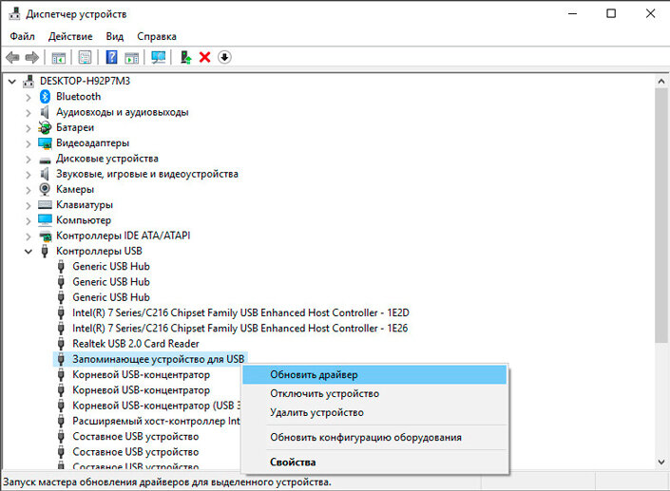The width and height of the screenshot is (670, 491).
Task: Select Запоминающее устройство для USB
Action: click(158, 359)
